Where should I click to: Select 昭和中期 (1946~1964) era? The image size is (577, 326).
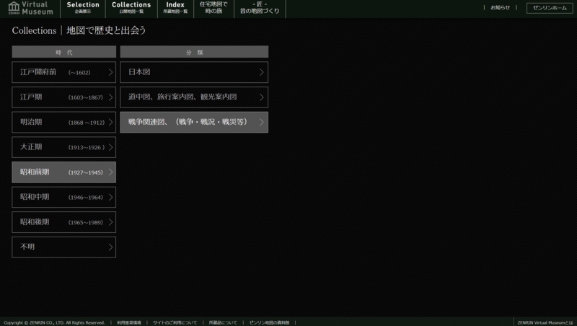point(63,197)
